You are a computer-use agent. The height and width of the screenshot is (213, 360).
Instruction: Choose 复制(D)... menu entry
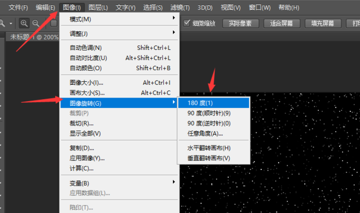[x=119, y=148]
